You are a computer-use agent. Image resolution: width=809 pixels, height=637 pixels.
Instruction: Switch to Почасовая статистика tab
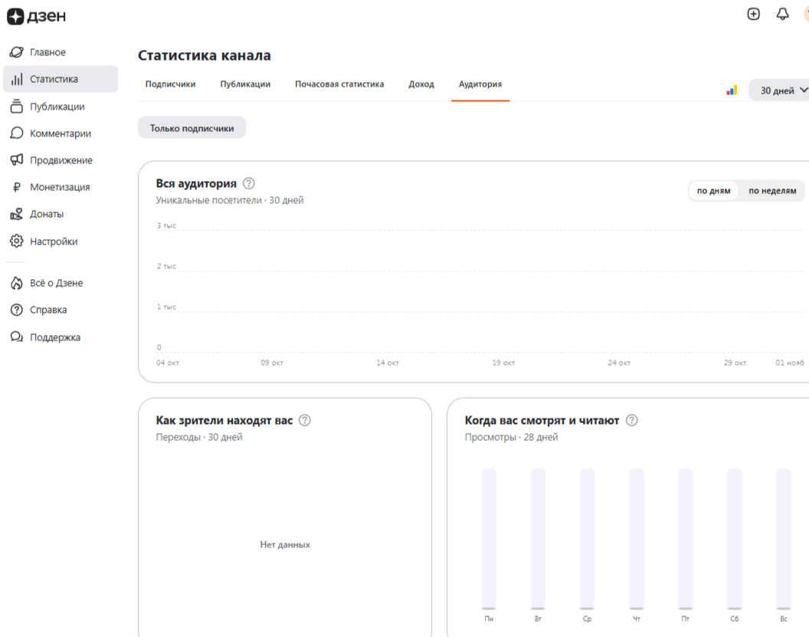(x=339, y=84)
